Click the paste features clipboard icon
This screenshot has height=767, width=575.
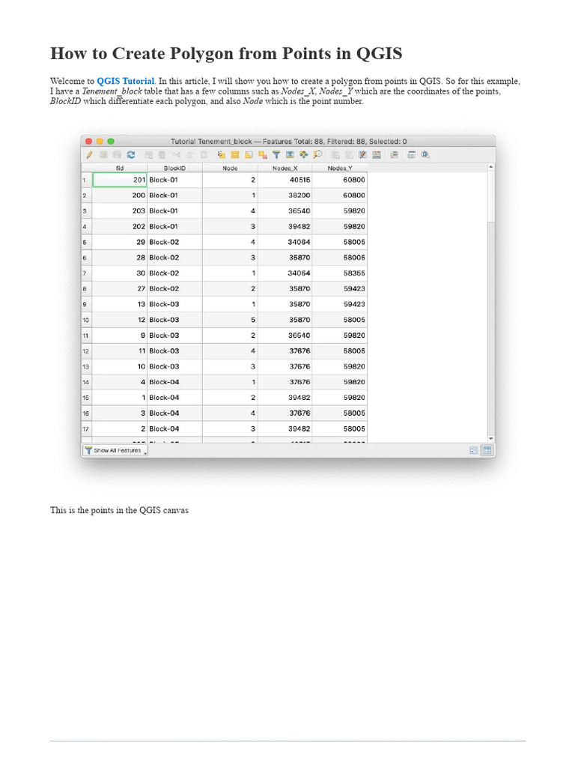tap(204, 154)
